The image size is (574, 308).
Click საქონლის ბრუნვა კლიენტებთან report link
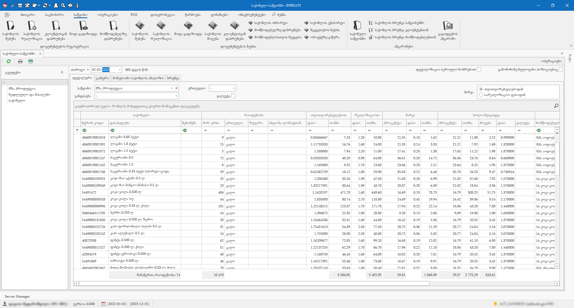tap(401, 30)
